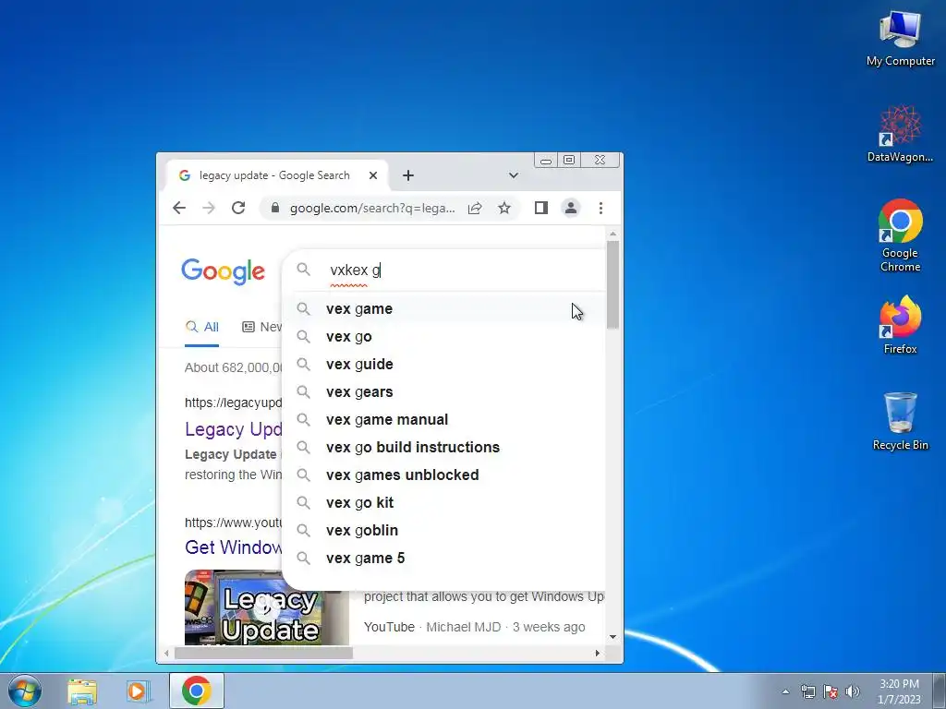
Task: Click the scroll-left arrow of horizontal scrollbar
Action: point(166,653)
